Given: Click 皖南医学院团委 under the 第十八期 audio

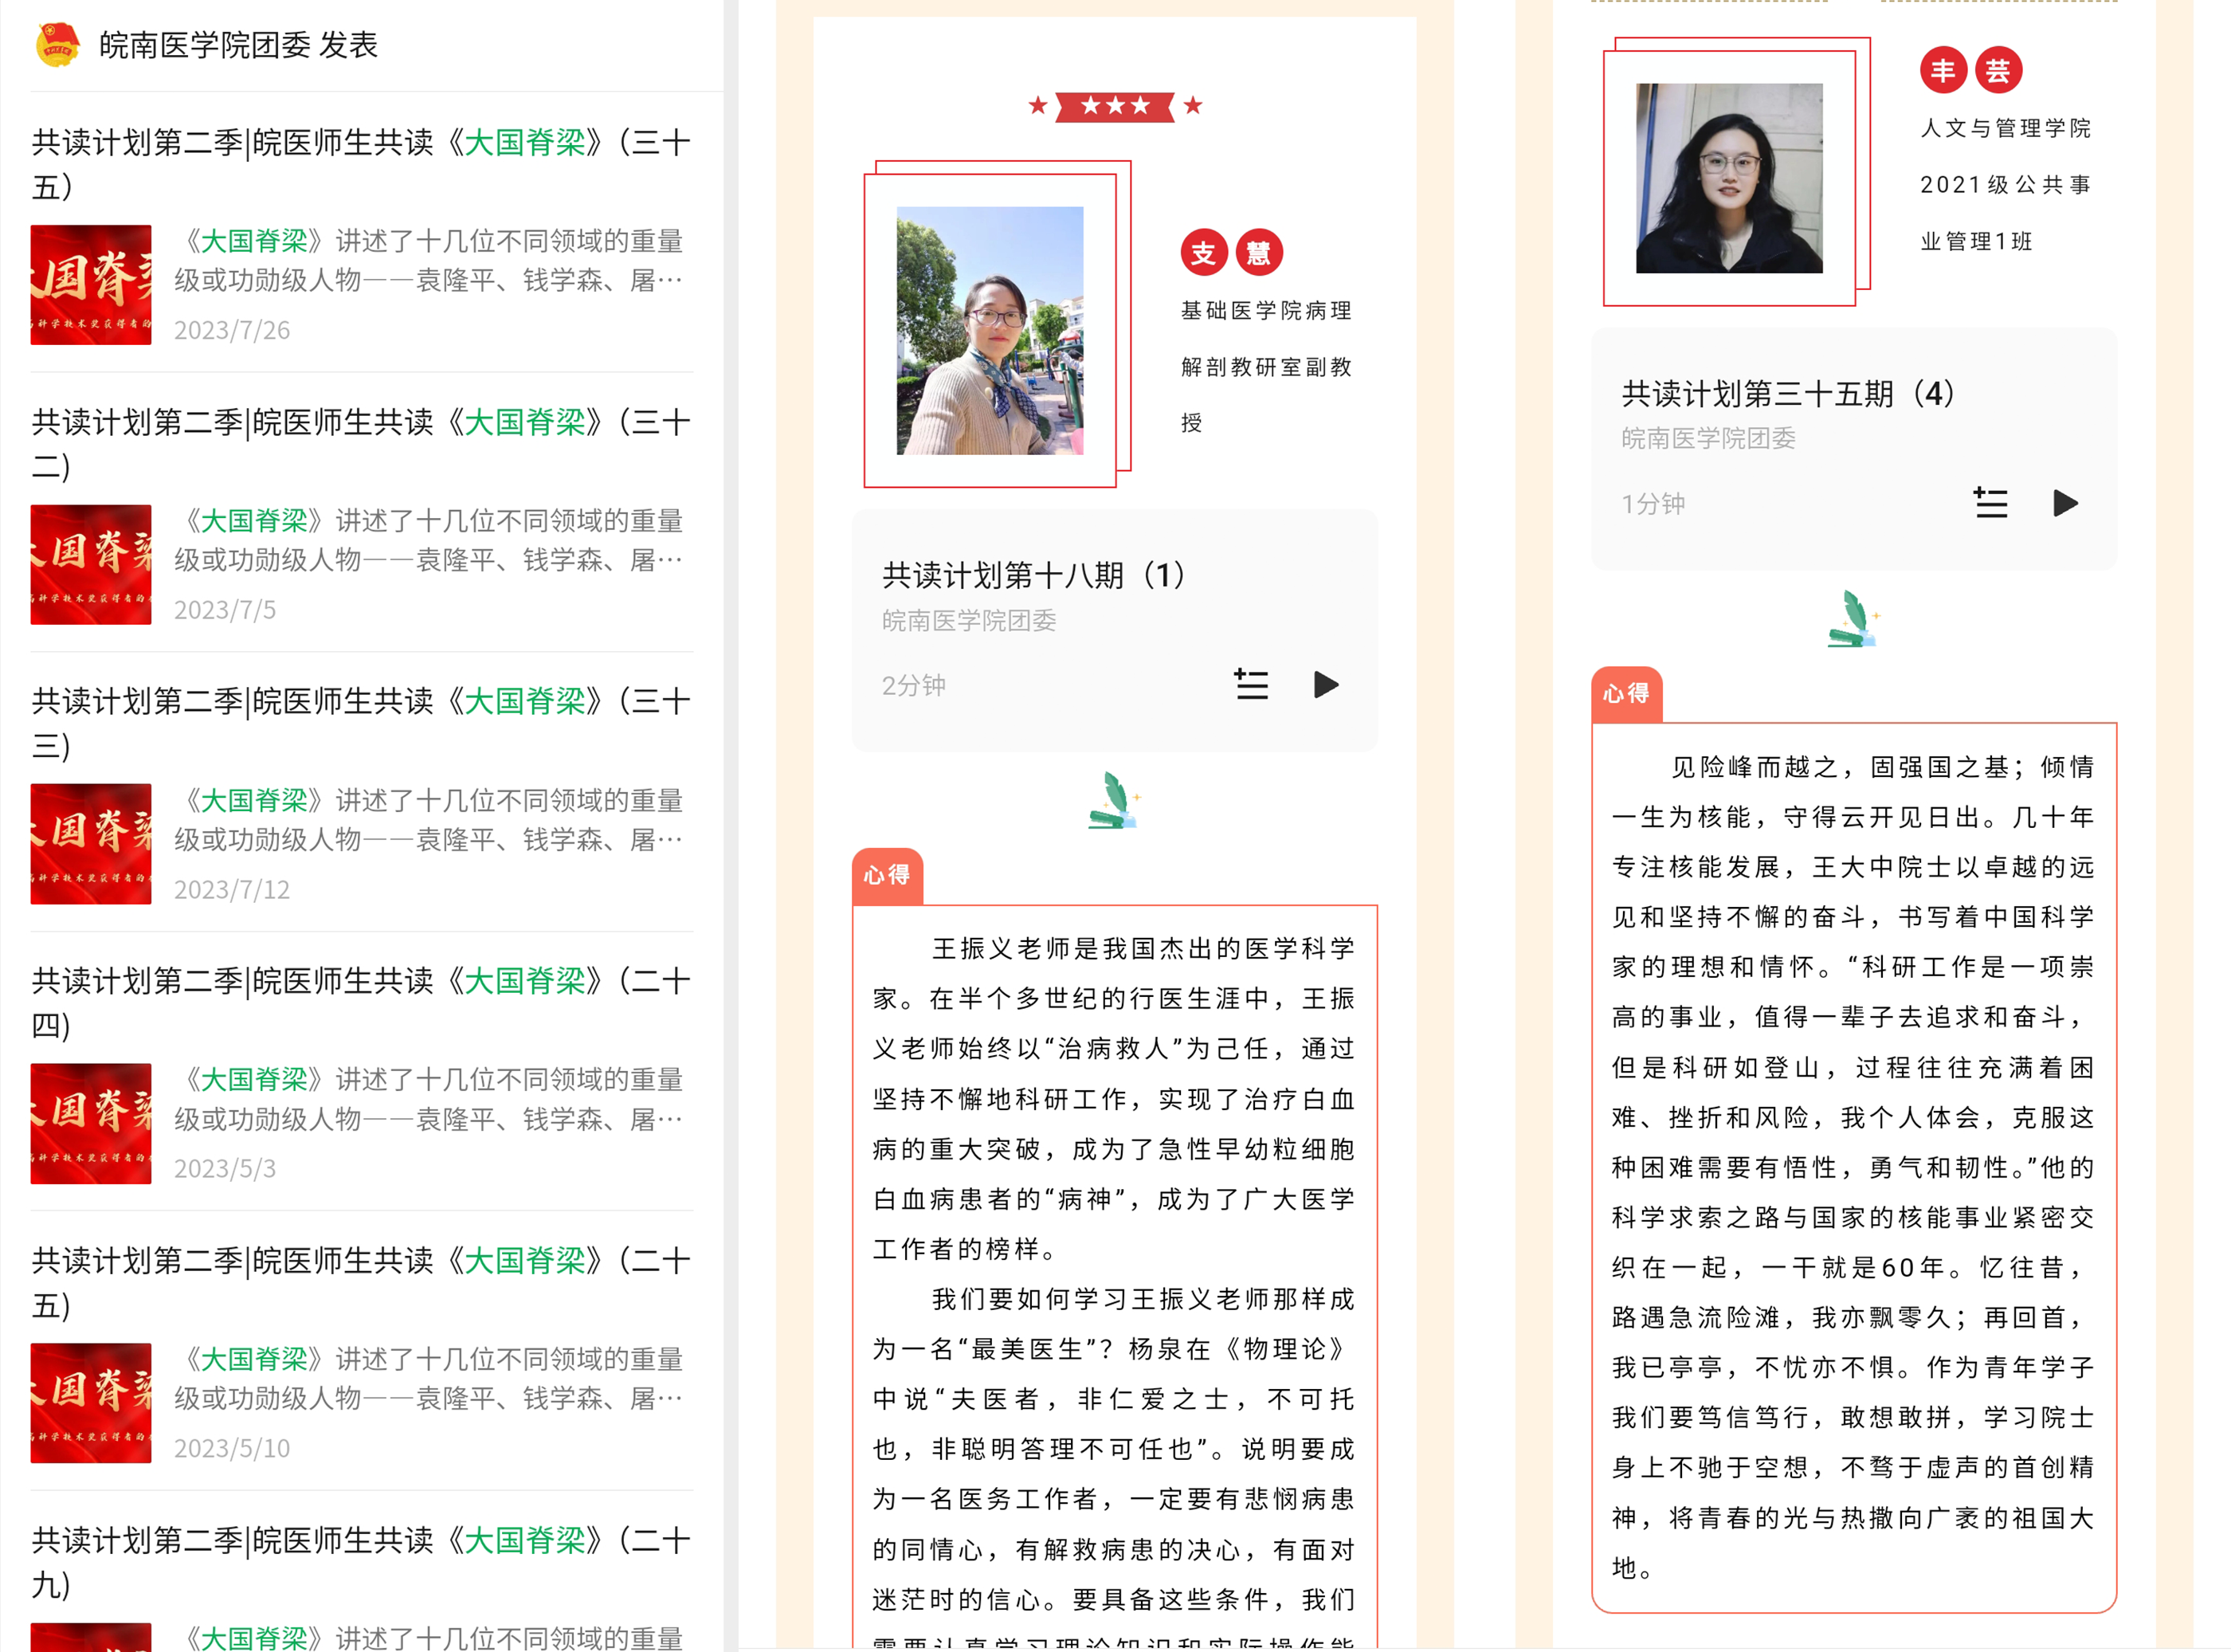Looking at the screenshot, I should (969, 621).
